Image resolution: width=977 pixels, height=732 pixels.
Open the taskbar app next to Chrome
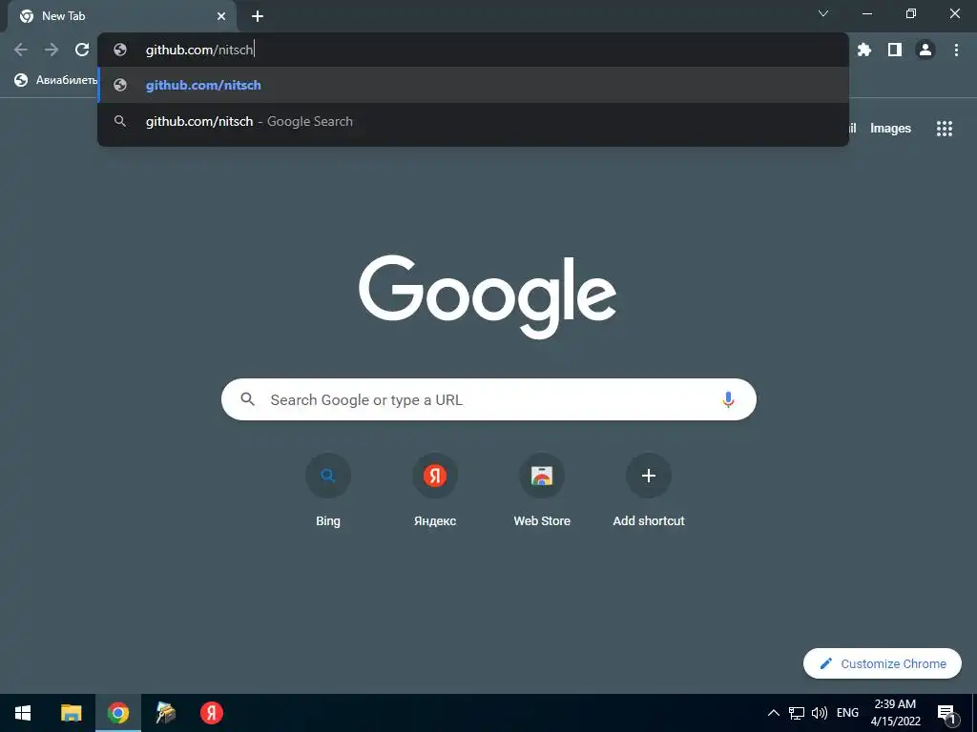point(165,713)
